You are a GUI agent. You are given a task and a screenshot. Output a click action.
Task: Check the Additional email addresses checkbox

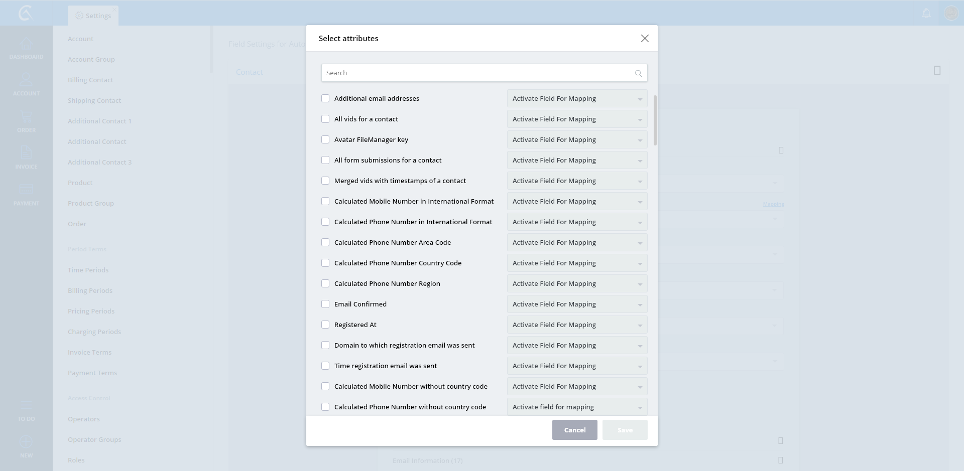325,99
